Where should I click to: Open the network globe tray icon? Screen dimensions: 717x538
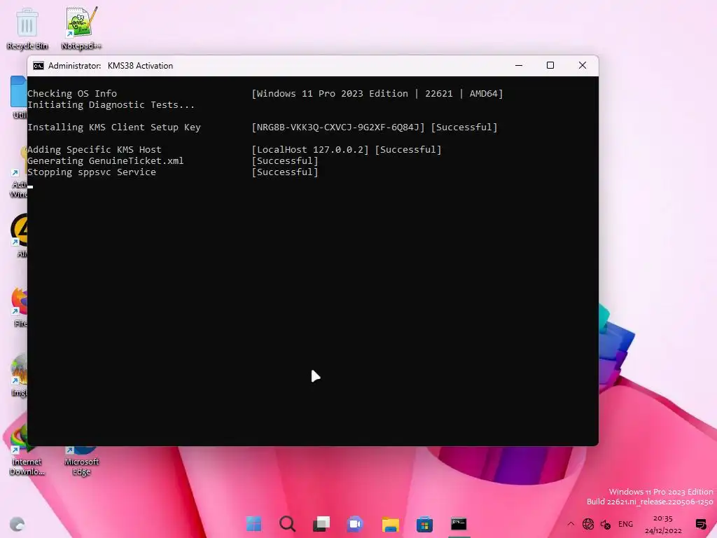point(588,524)
